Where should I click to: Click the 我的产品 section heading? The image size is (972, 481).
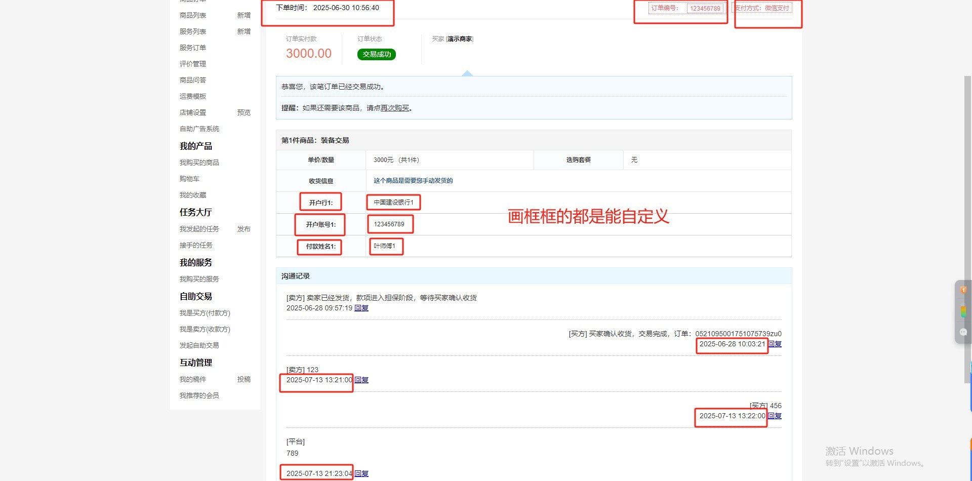(196, 146)
